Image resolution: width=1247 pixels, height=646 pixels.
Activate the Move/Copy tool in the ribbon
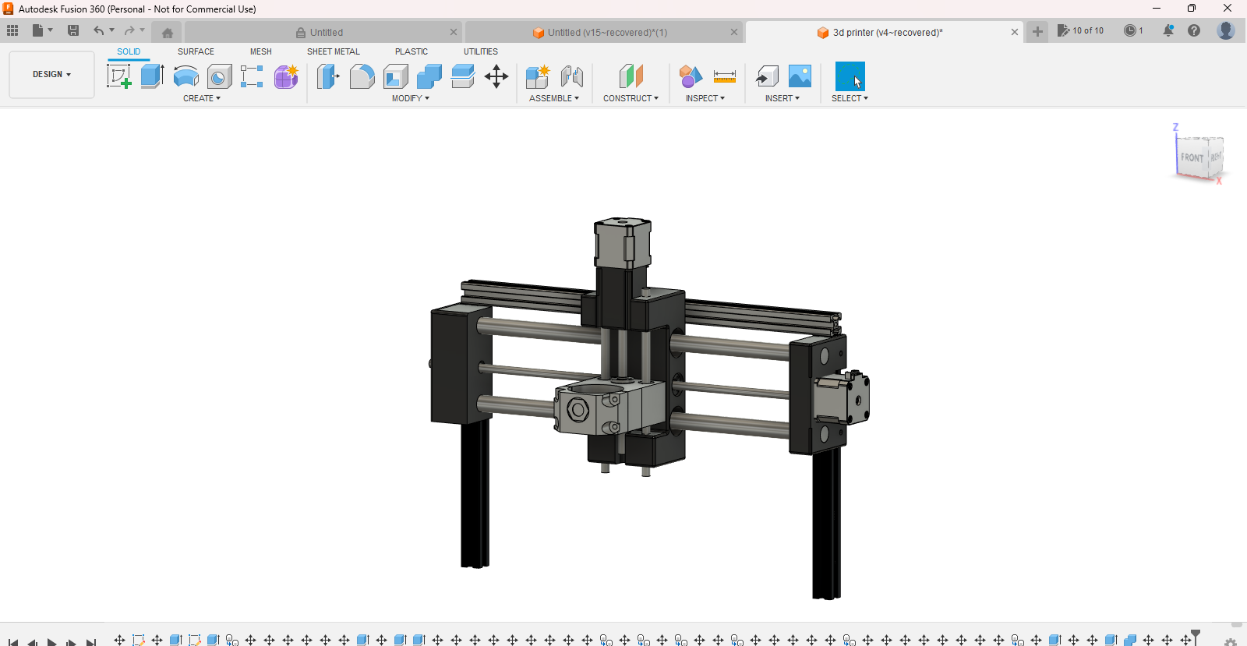click(496, 76)
